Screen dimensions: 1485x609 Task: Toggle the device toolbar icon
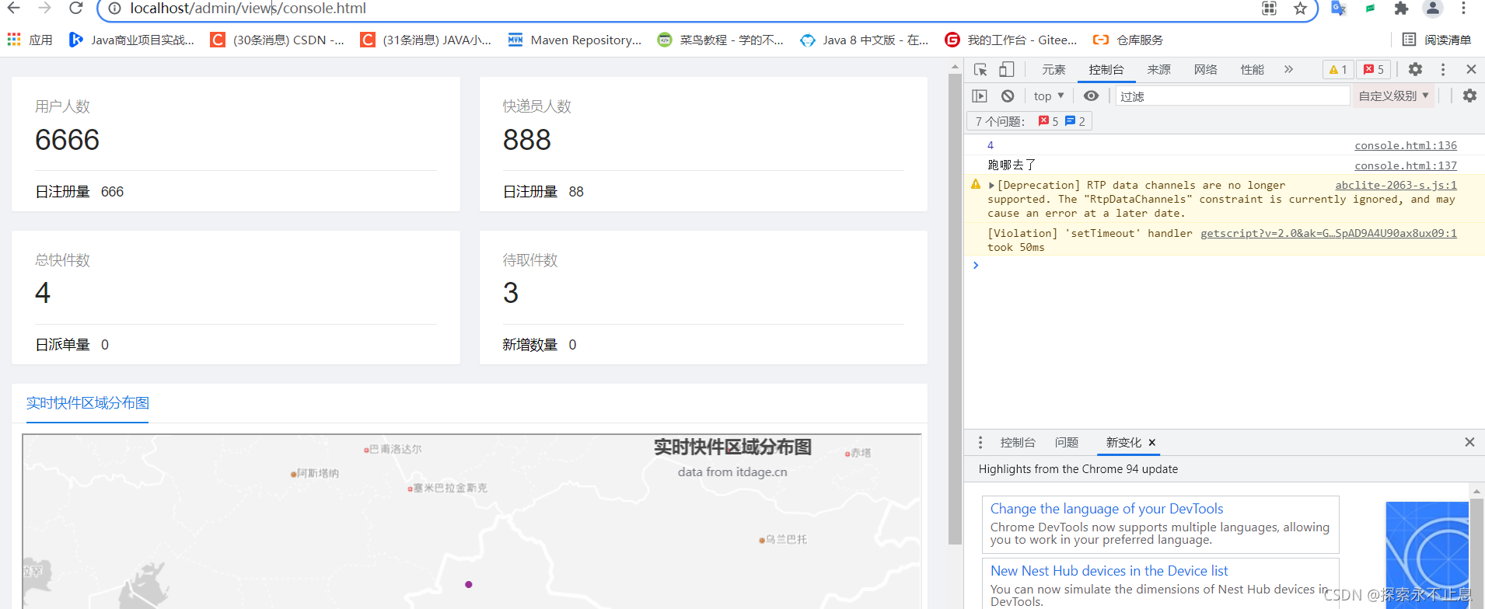tap(1006, 69)
